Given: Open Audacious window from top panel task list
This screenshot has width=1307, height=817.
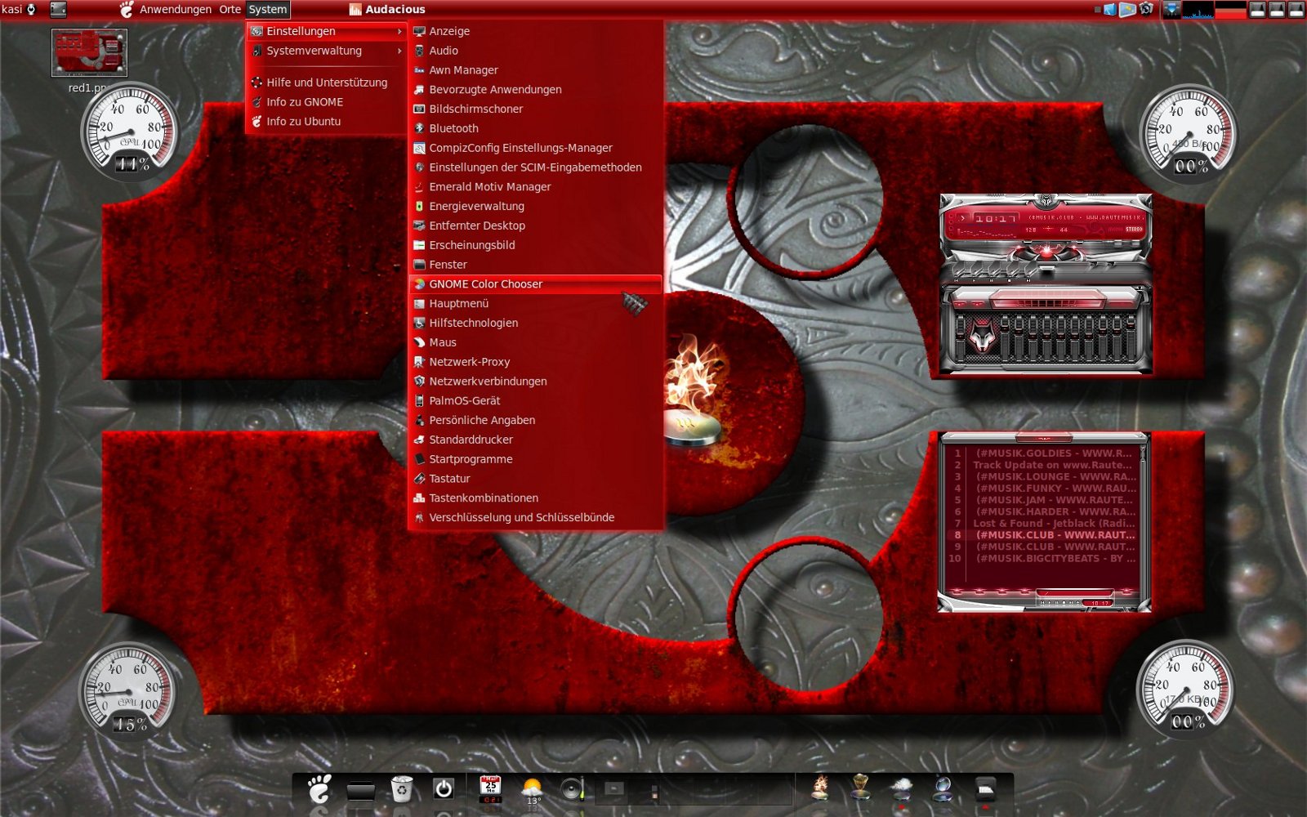Looking at the screenshot, I should pyautogui.click(x=387, y=9).
